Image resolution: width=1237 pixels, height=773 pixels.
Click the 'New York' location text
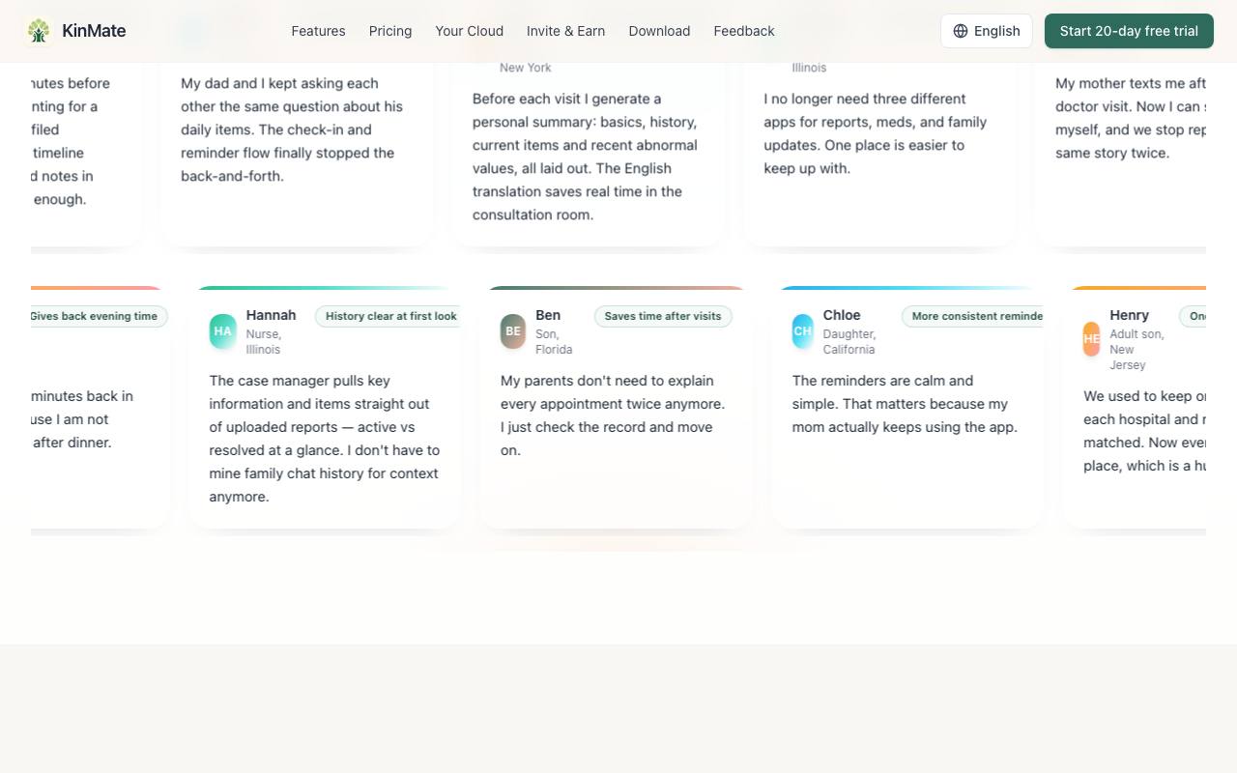(526, 68)
